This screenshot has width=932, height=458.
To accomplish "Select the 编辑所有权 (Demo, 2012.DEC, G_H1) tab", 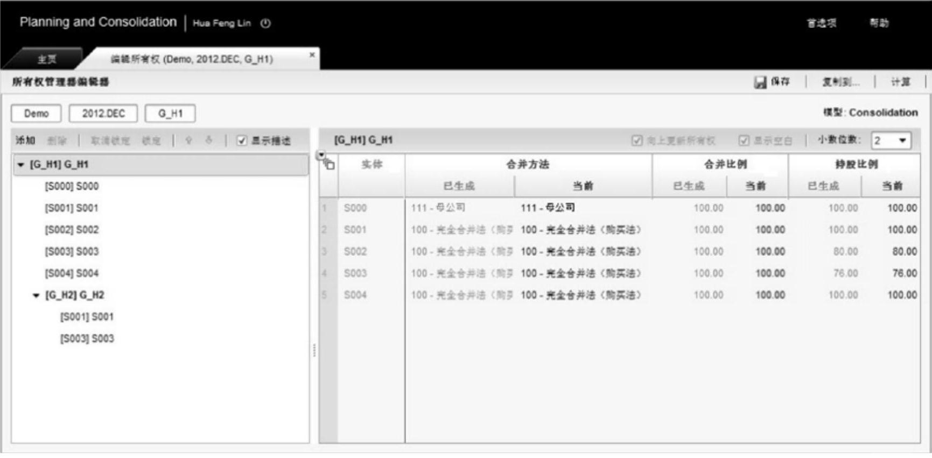I will [192, 59].
